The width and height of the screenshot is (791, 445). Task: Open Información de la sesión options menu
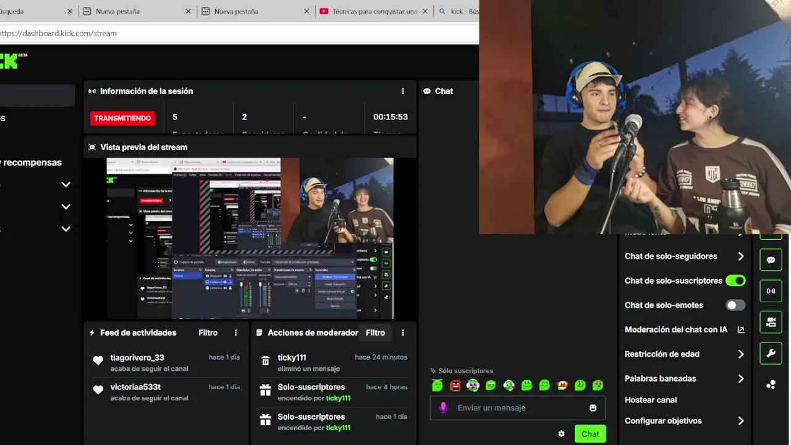tap(403, 91)
